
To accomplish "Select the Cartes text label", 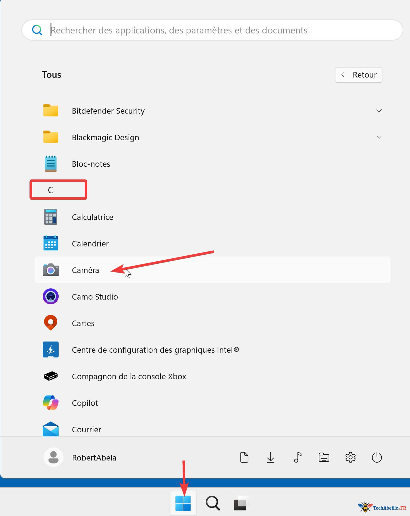I will point(83,323).
